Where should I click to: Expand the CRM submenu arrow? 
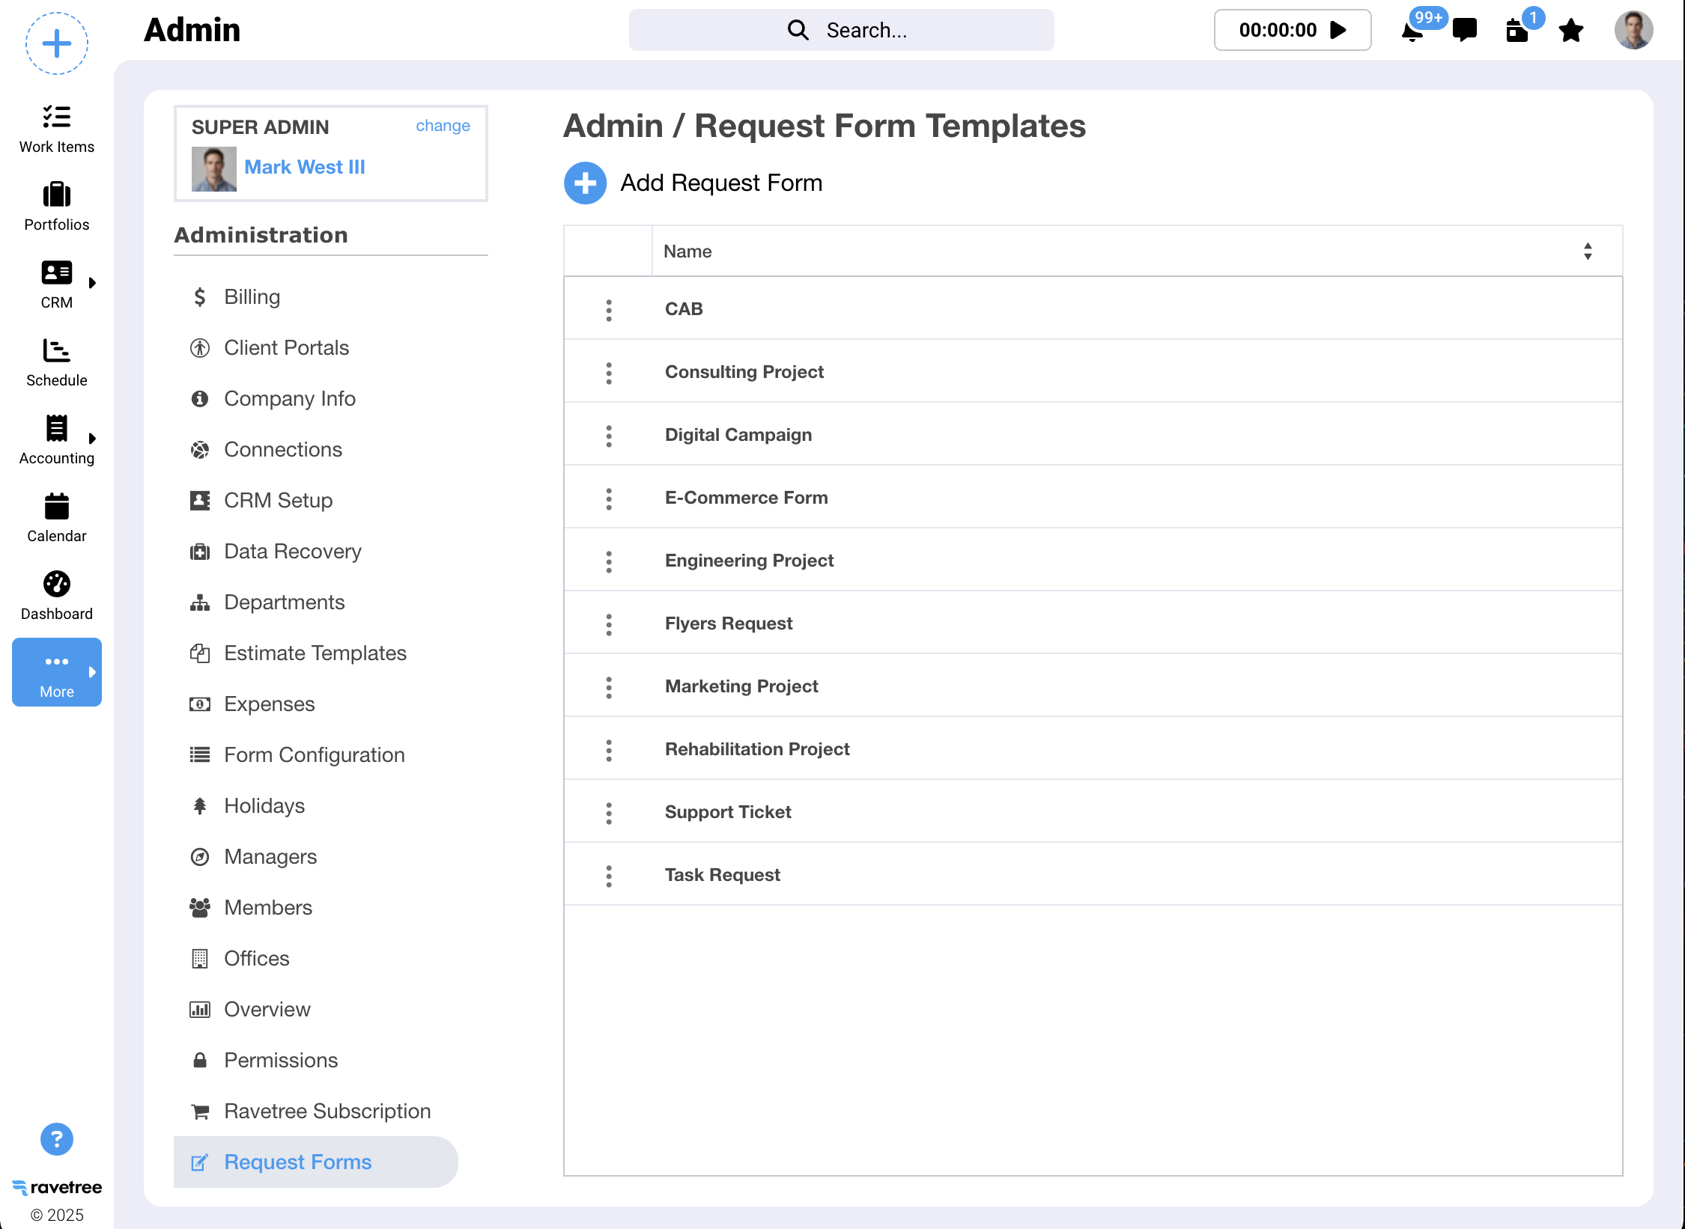click(x=92, y=283)
